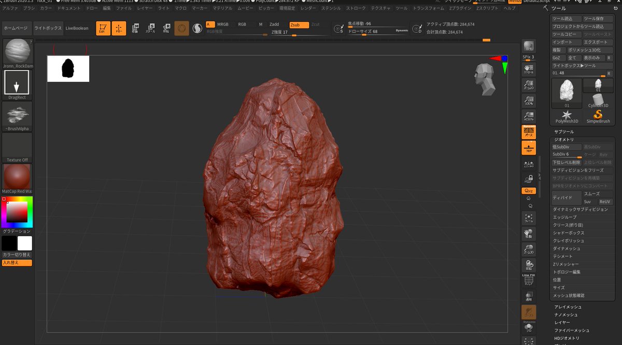Click the Zoom2D magnifier icon
This screenshot has width=622, height=345.
tap(529, 84)
